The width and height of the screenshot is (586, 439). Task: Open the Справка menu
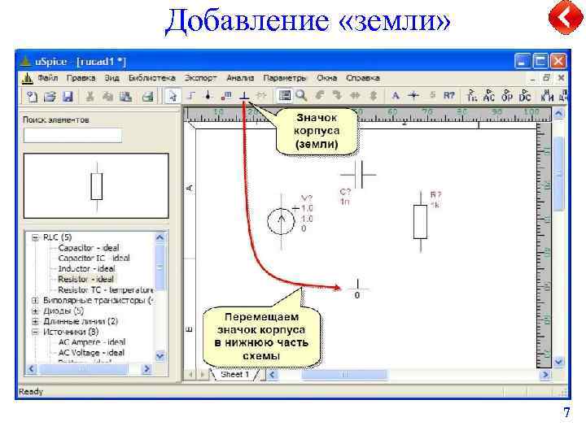pos(363,78)
